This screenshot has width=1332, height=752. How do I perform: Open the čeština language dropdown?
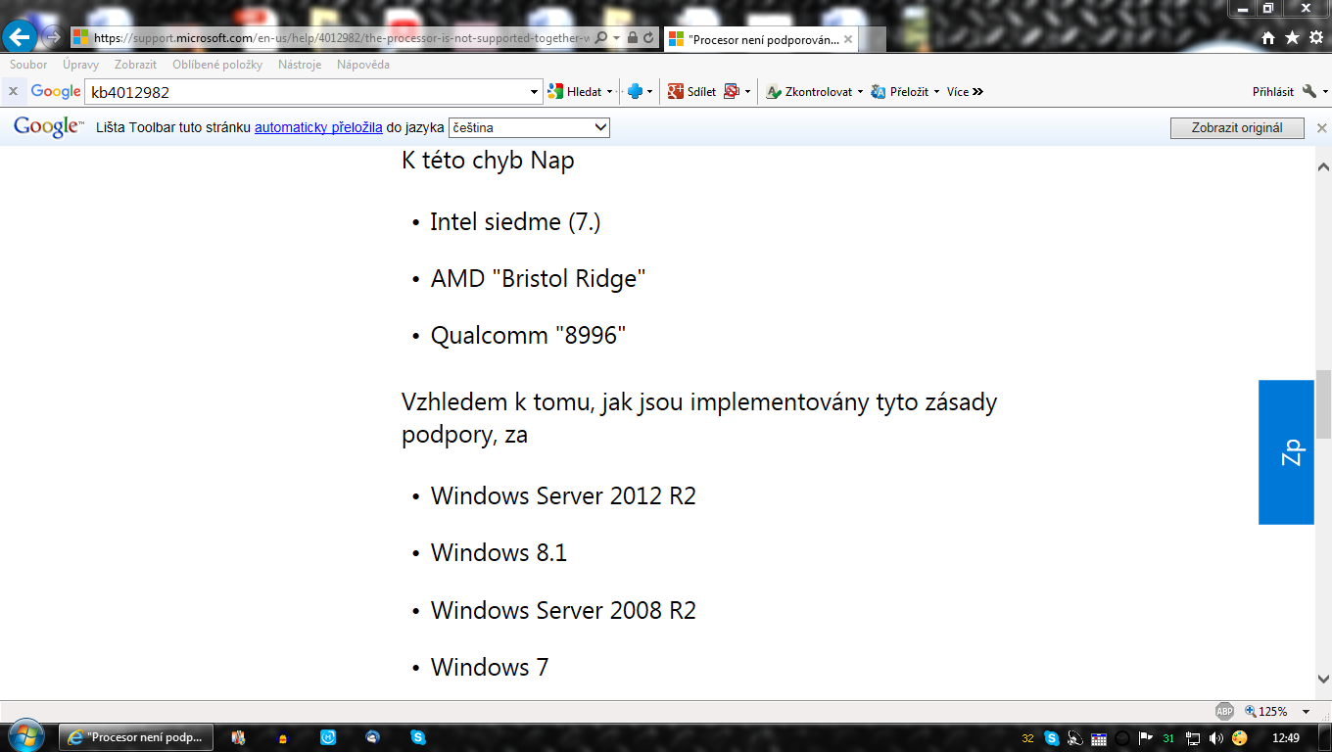[x=529, y=127]
